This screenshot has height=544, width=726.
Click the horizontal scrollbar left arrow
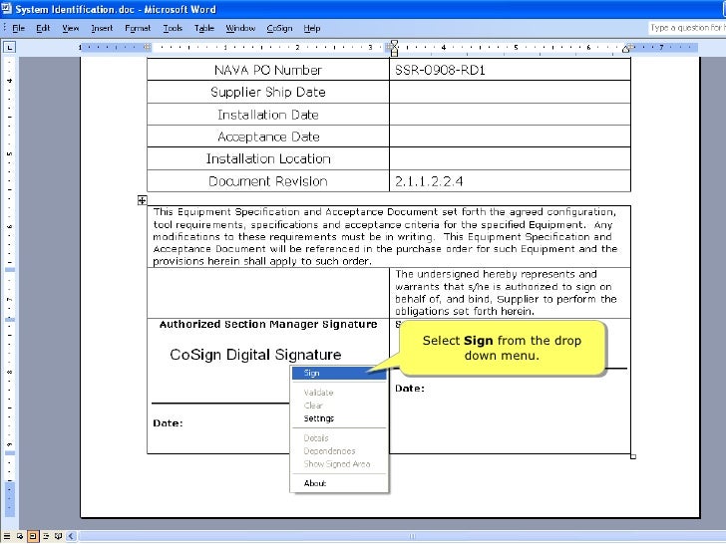72,536
